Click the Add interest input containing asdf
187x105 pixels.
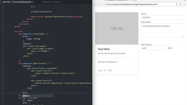153,48
